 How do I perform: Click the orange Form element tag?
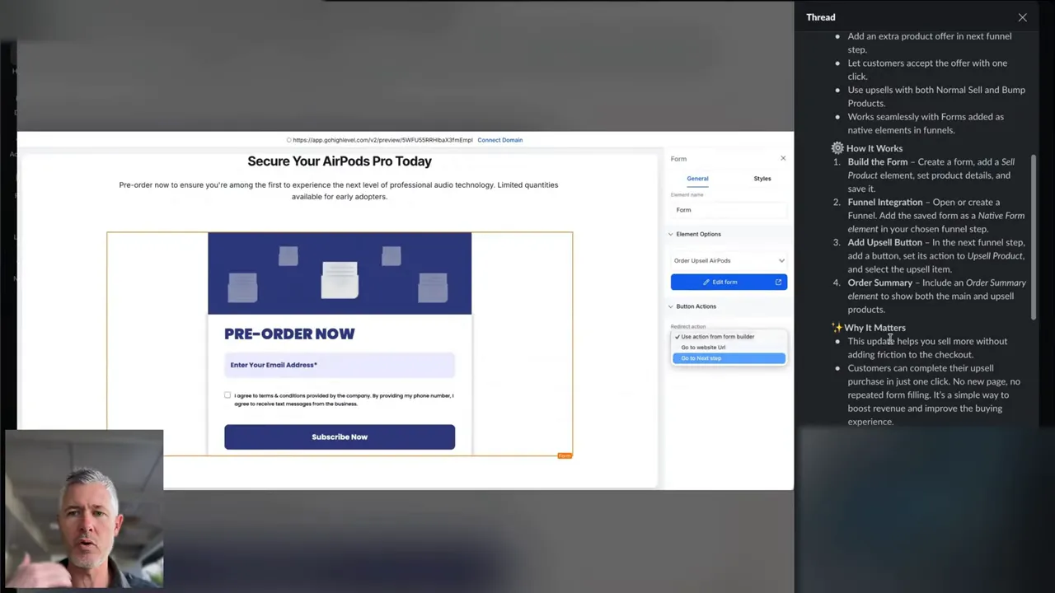(x=565, y=455)
